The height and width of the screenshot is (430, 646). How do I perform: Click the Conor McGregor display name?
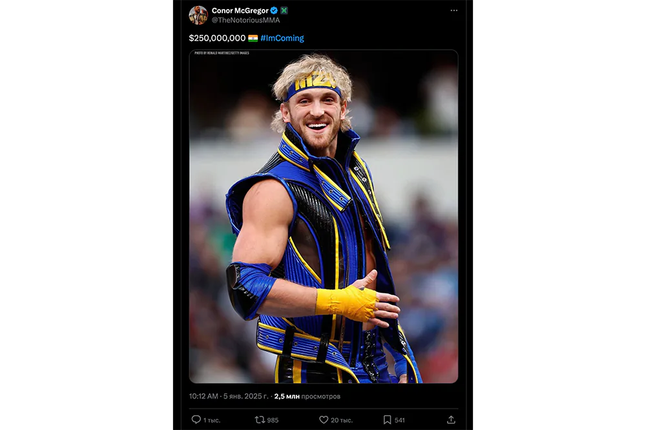(x=240, y=11)
